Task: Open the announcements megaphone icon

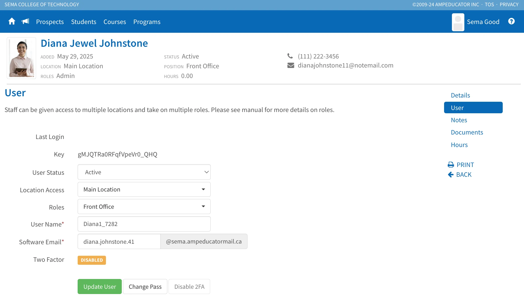Action: click(x=26, y=21)
